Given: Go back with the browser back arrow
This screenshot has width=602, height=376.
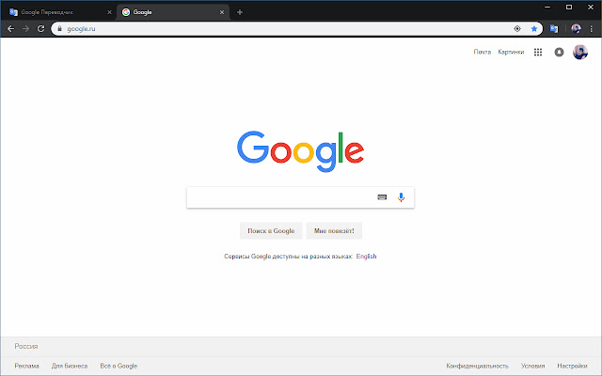Looking at the screenshot, I should point(10,29).
